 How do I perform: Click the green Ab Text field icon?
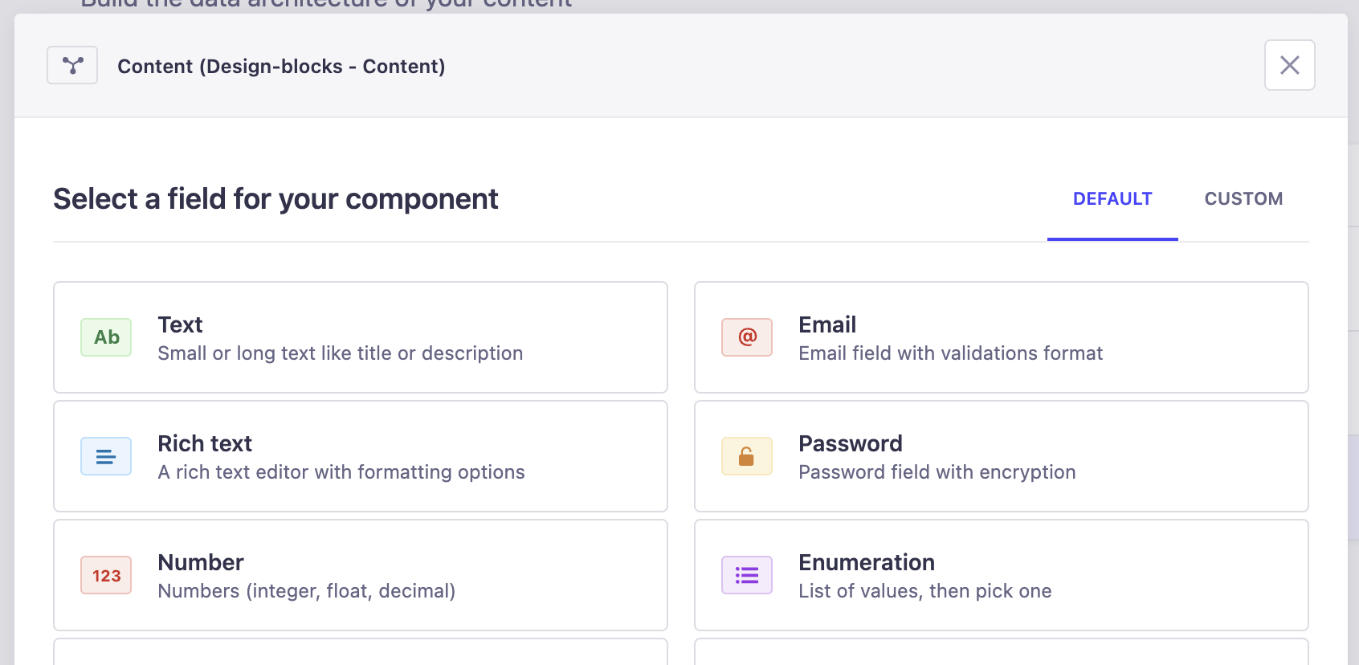106,337
